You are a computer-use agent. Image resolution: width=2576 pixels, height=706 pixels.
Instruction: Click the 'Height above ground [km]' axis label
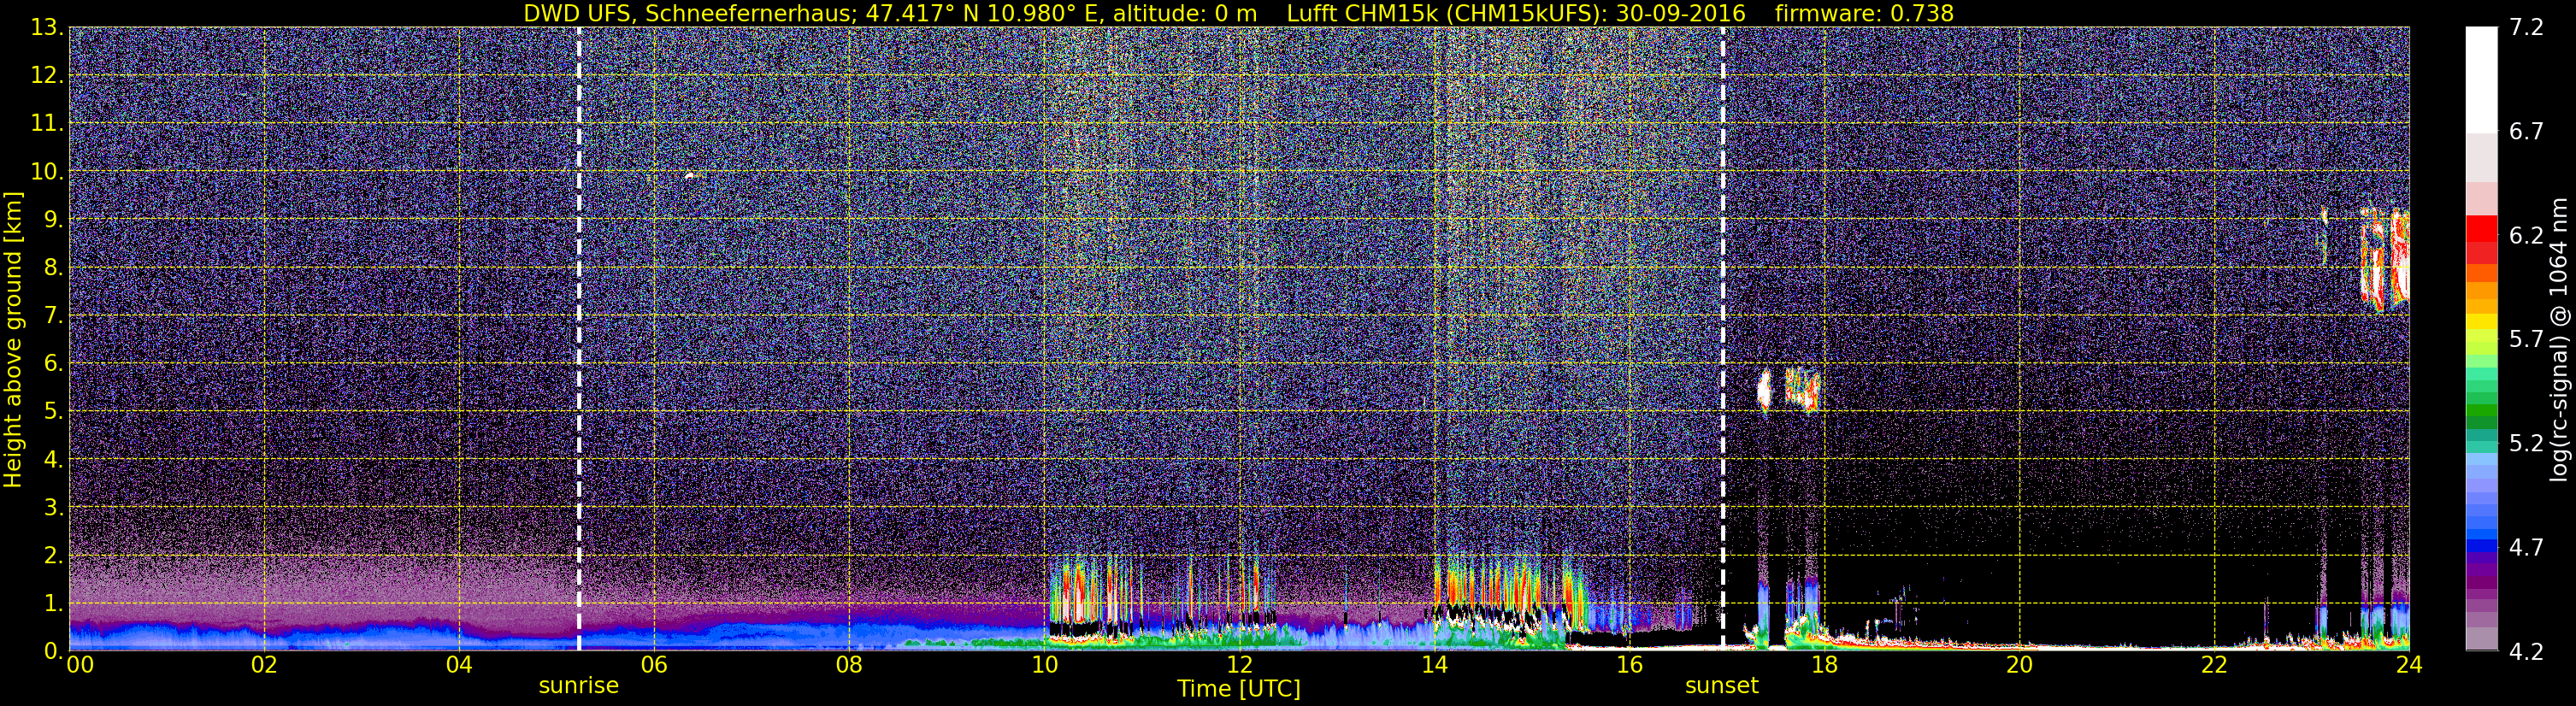pyautogui.click(x=13, y=339)
